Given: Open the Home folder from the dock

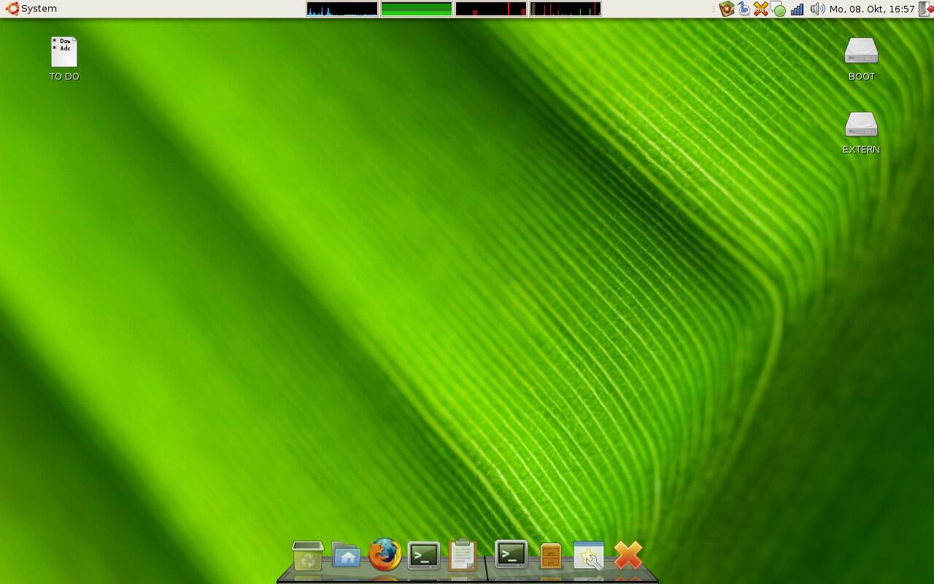Looking at the screenshot, I should pyautogui.click(x=346, y=556).
